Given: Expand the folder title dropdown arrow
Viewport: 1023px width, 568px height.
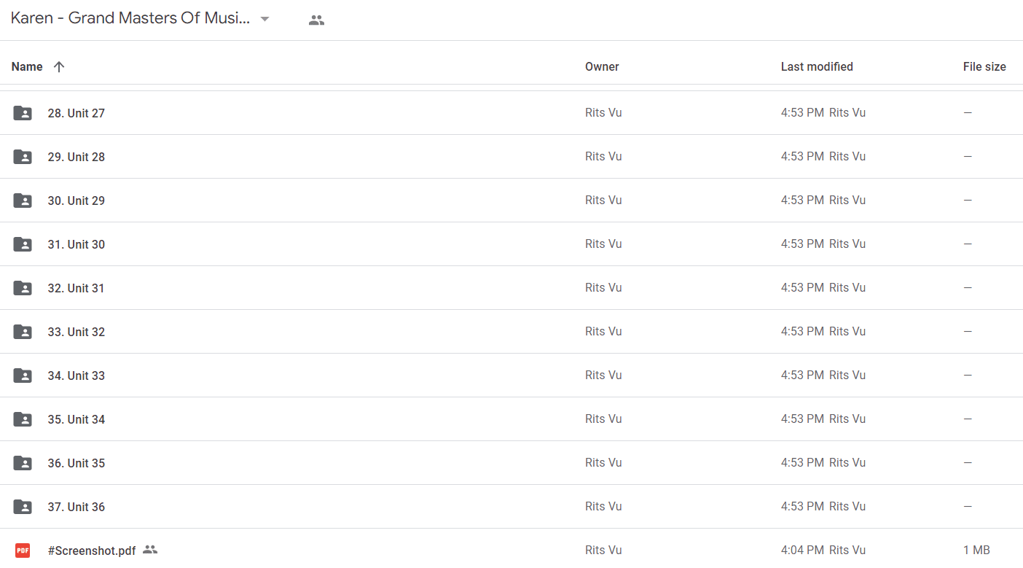Looking at the screenshot, I should pyautogui.click(x=265, y=19).
